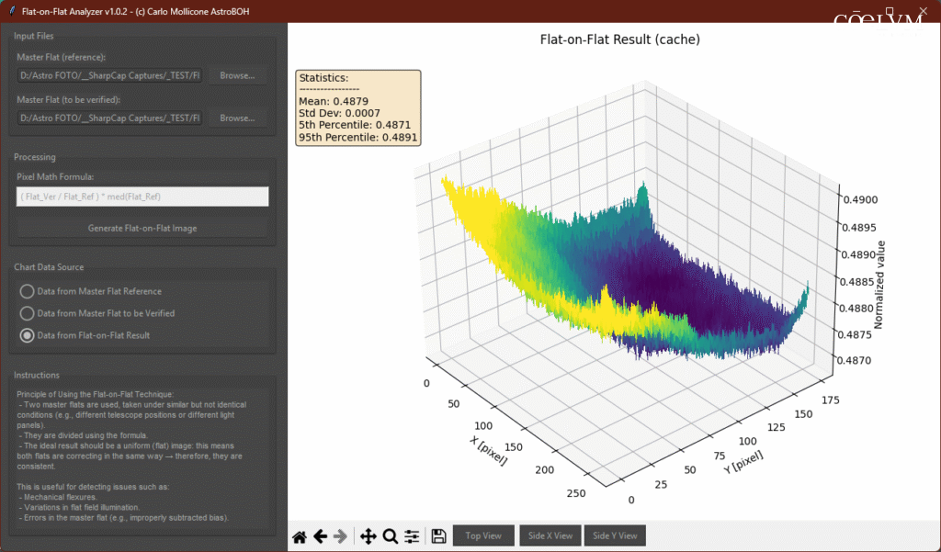Select Data from Master Flat Reference
The height and width of the screenshot is (552, 941).
pos(28,291)
